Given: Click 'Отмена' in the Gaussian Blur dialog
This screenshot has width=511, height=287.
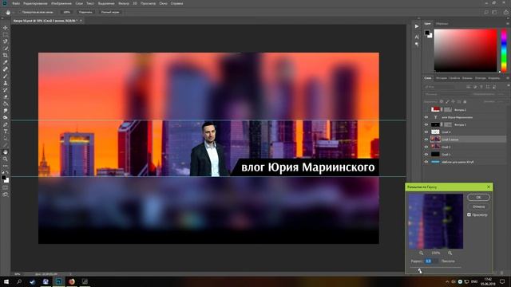Looking at the screenshot, I should pyautogui.click(x=478, y=206).
